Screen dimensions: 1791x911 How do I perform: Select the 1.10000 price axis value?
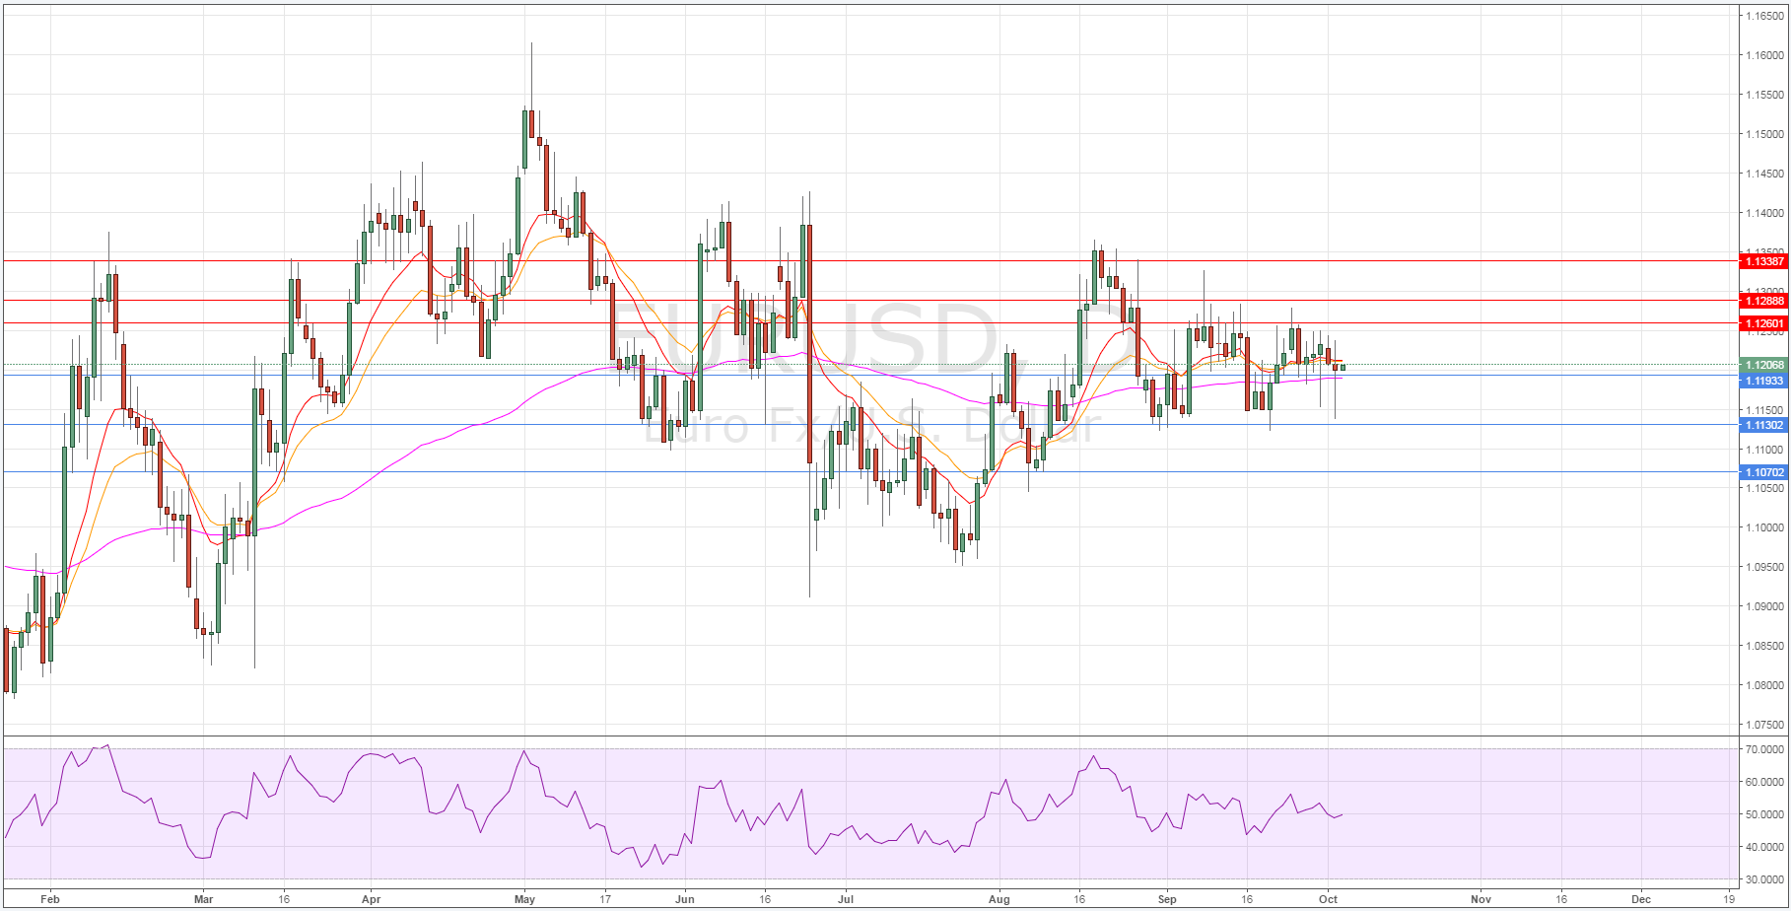click(x=1765, y=527)
